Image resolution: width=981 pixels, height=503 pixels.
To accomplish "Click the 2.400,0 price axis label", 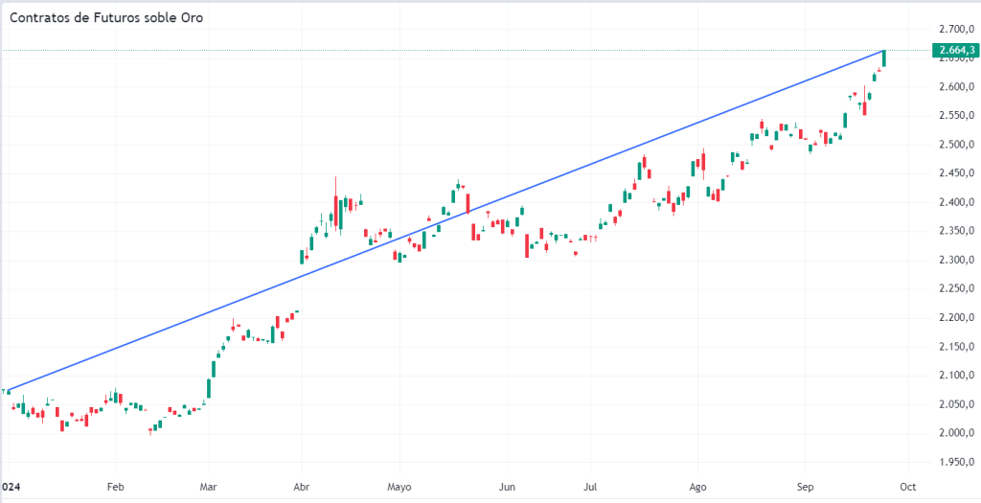I will (956, 202).
